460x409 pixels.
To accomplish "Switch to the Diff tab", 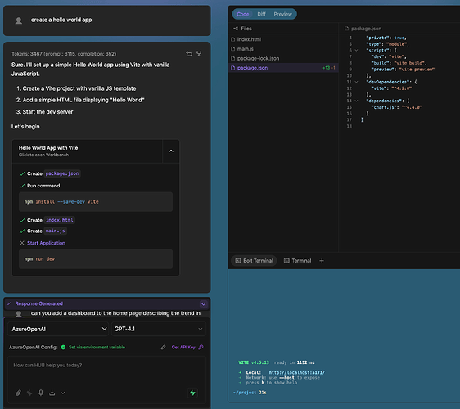I will (261, 14).
